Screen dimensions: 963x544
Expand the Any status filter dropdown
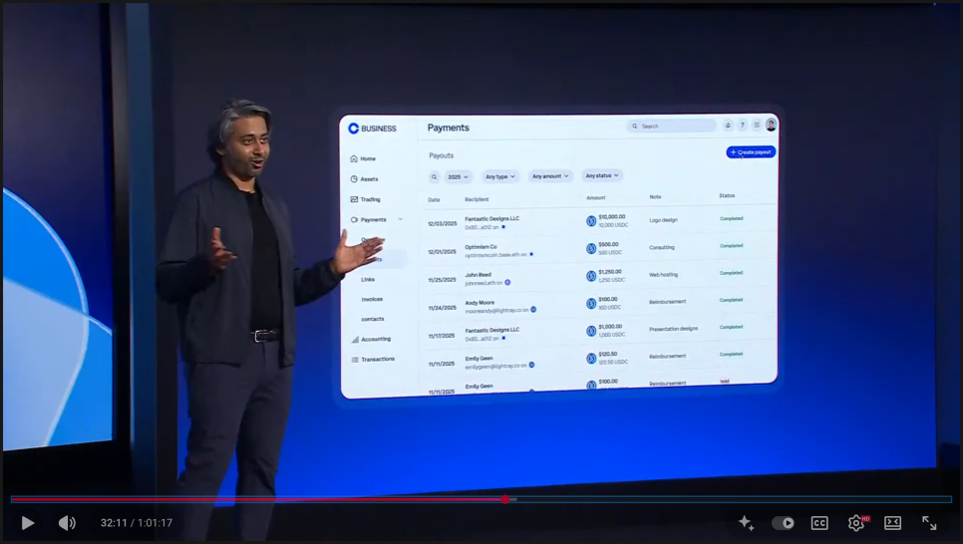(x=602, y=175)
